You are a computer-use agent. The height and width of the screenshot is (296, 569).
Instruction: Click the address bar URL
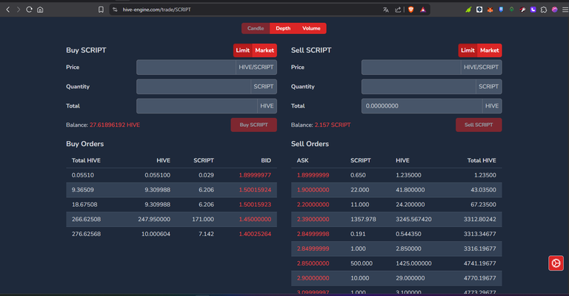pos(157,10)
